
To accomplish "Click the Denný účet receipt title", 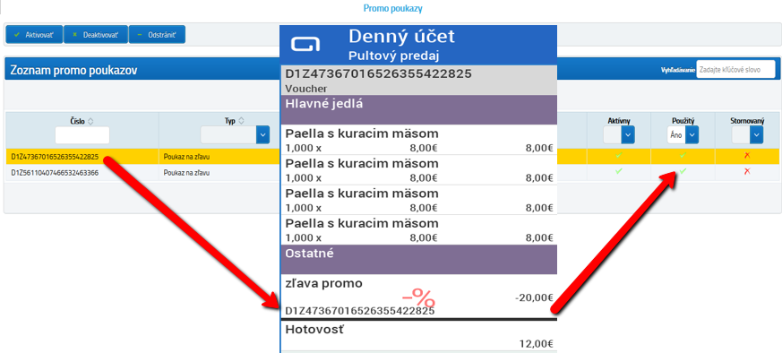I will pos(401,37).
